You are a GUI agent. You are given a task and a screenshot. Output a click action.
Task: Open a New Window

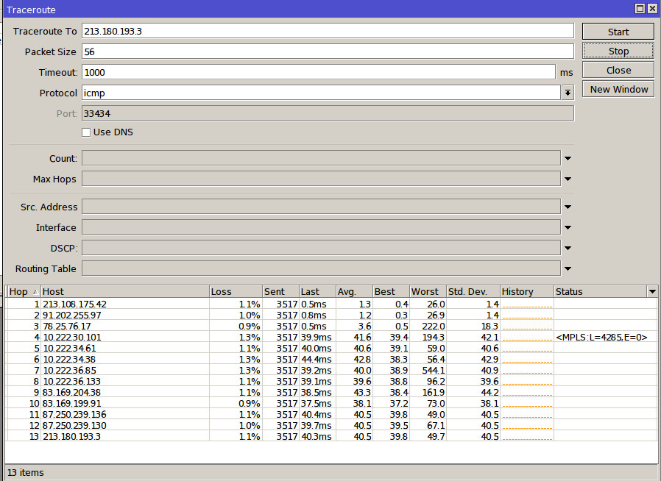pyautogui.click(x=618, y=89)
